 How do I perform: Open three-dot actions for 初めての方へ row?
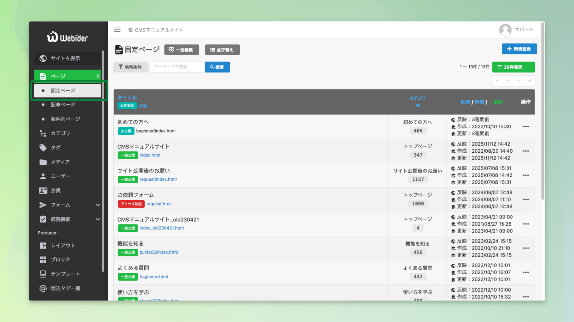click(526, 127)
